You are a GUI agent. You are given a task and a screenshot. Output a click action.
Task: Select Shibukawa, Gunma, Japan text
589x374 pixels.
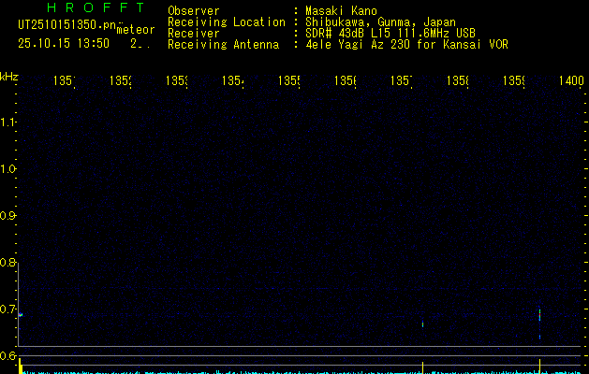pos(380,22)
